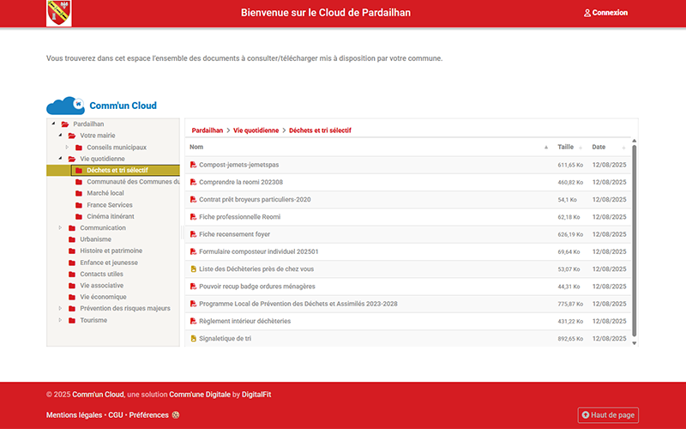
Task: Click PDF icon of Règlement intérieur déchèteries
Action: coord(193,321)
